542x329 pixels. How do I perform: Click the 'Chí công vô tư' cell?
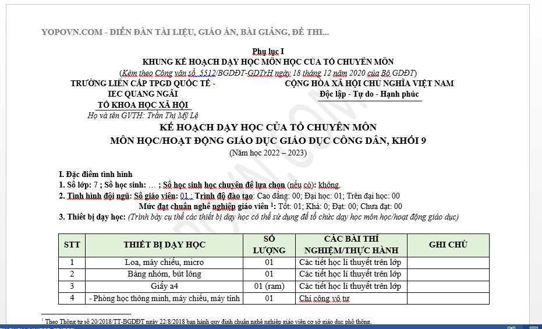[324, 299]
